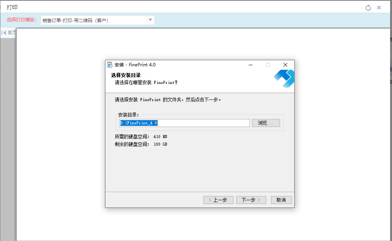Click the refresh icon in the print header

[368, 8]
